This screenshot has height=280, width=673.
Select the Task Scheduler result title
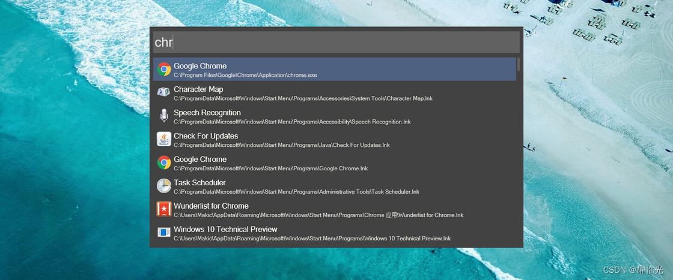tap(199, 182)
